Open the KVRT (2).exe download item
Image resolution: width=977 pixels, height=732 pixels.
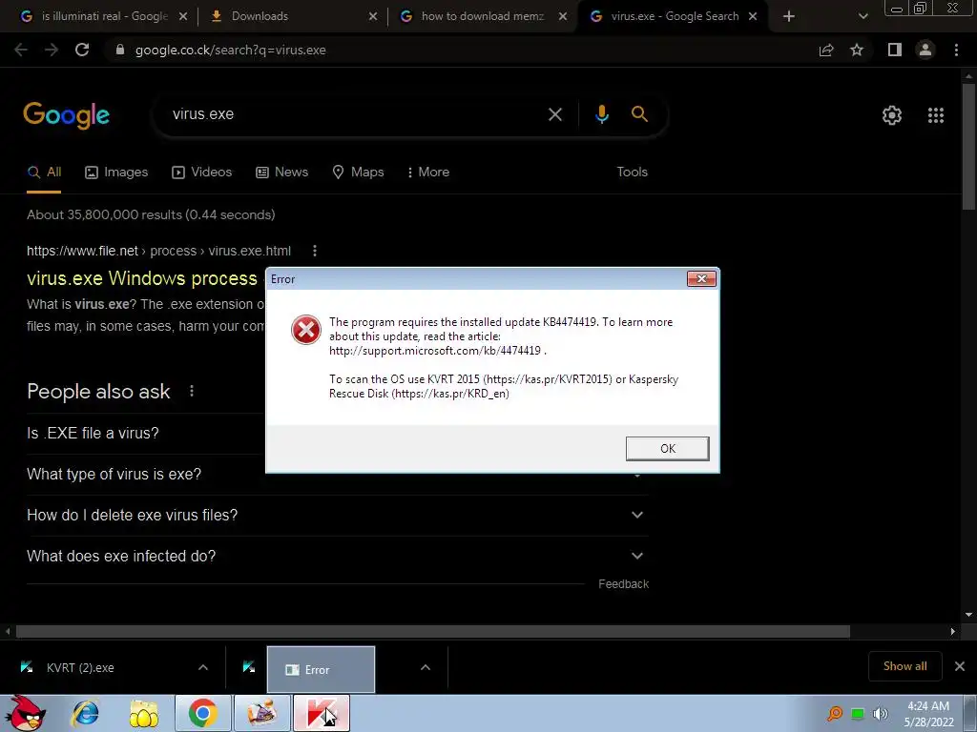[80, 668]
